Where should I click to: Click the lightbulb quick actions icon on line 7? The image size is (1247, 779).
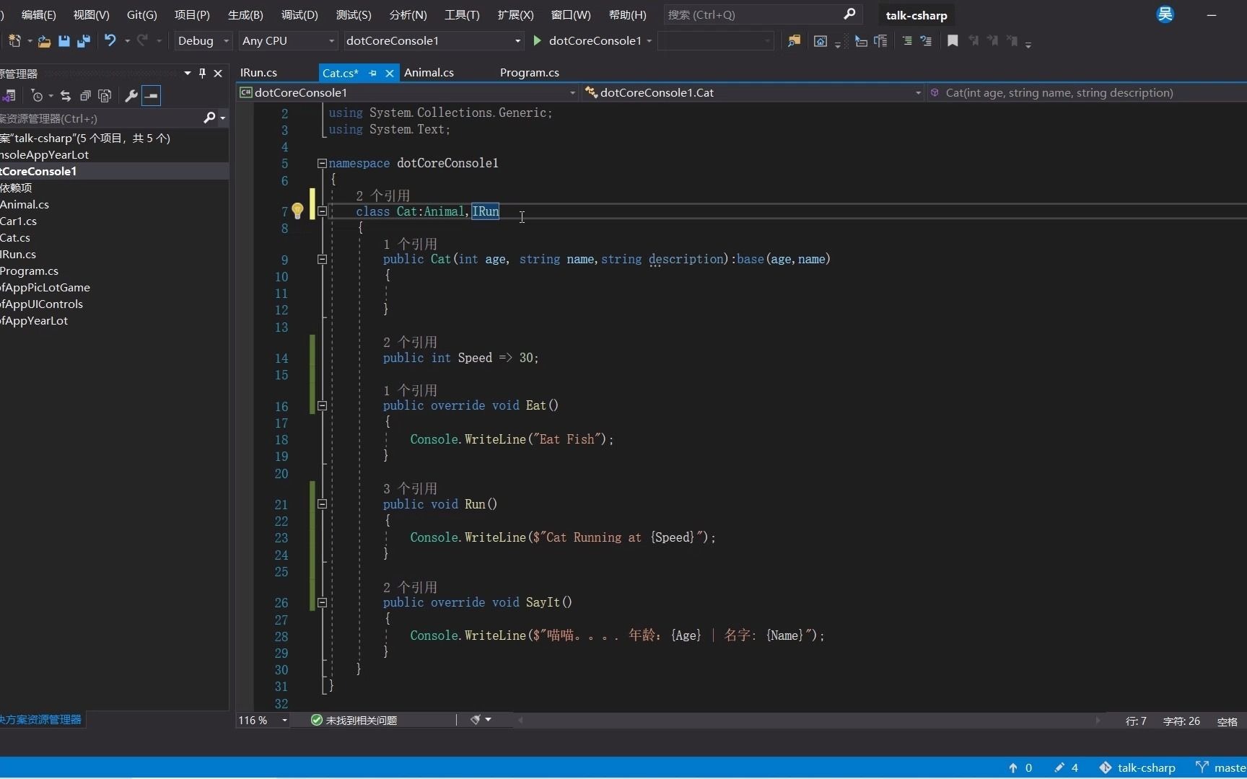(297, 211)
